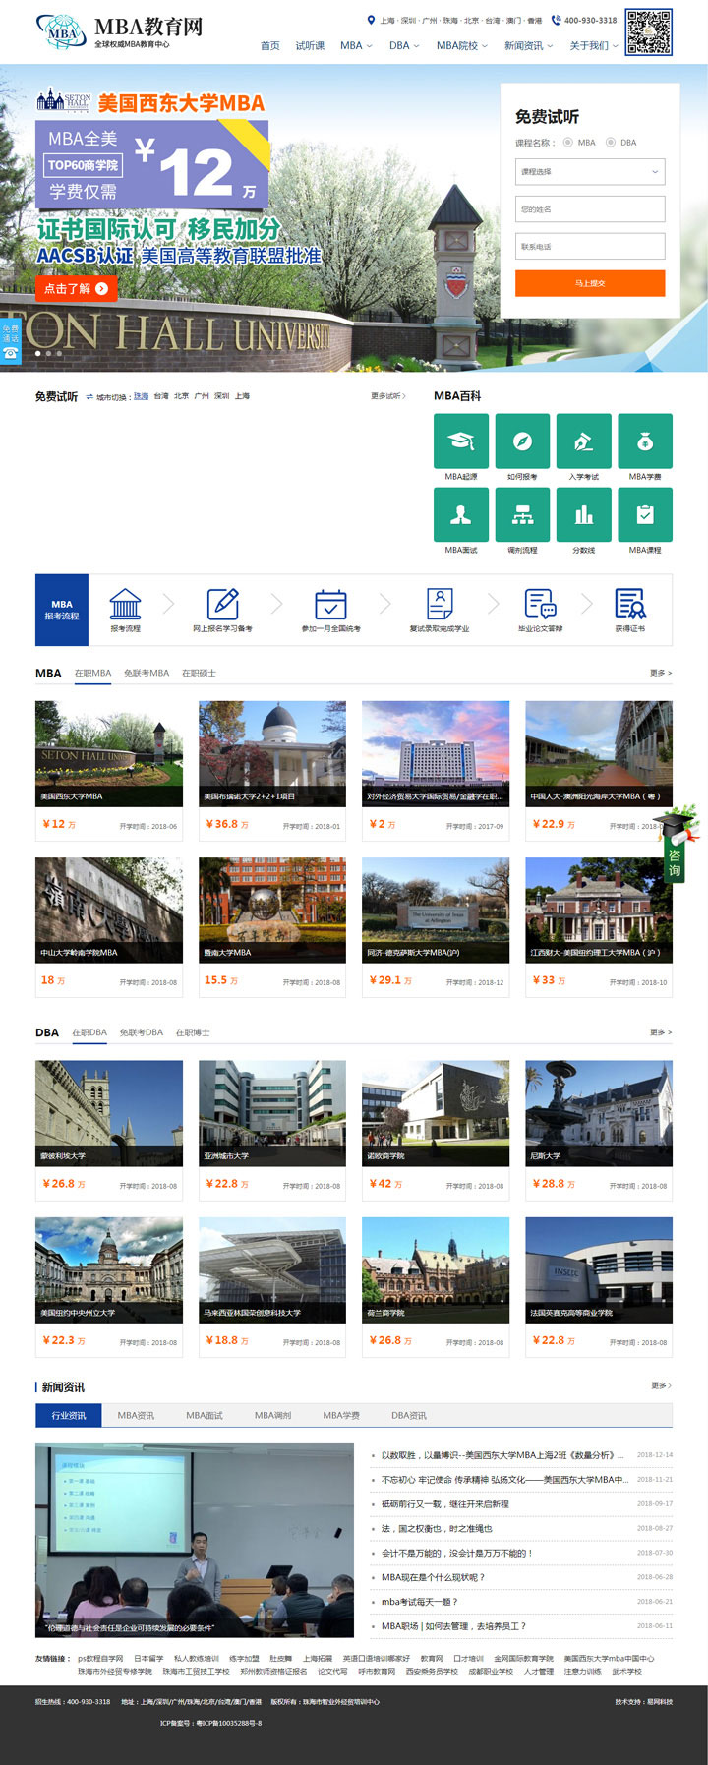708x1765 pixels.
Task: Expand the 关于我们 navigation menu
Action: point(594,46)
